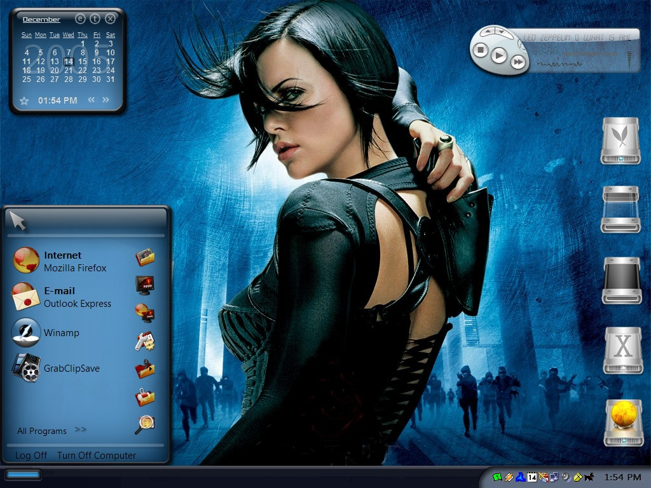Click the star icon in the calendar widget
The image size is (651, 488).
tap(24, 101)
